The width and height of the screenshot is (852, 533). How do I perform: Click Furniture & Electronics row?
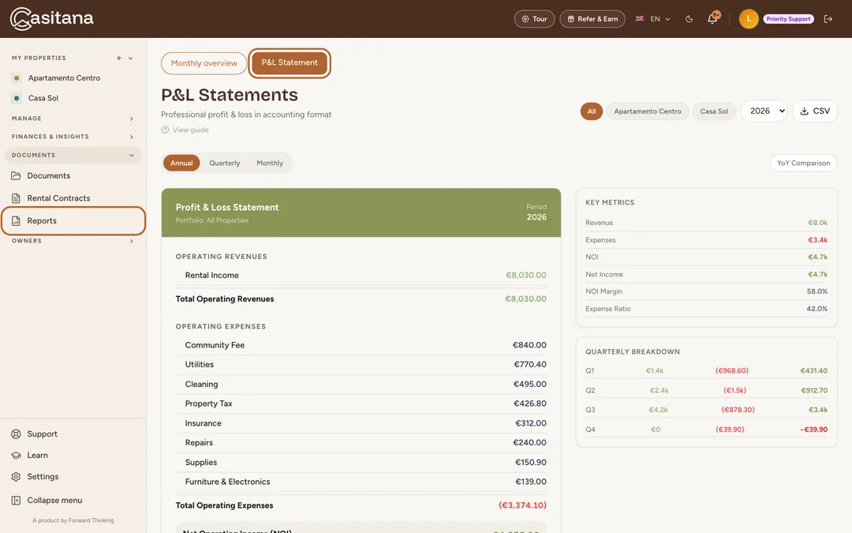[361, 482]
